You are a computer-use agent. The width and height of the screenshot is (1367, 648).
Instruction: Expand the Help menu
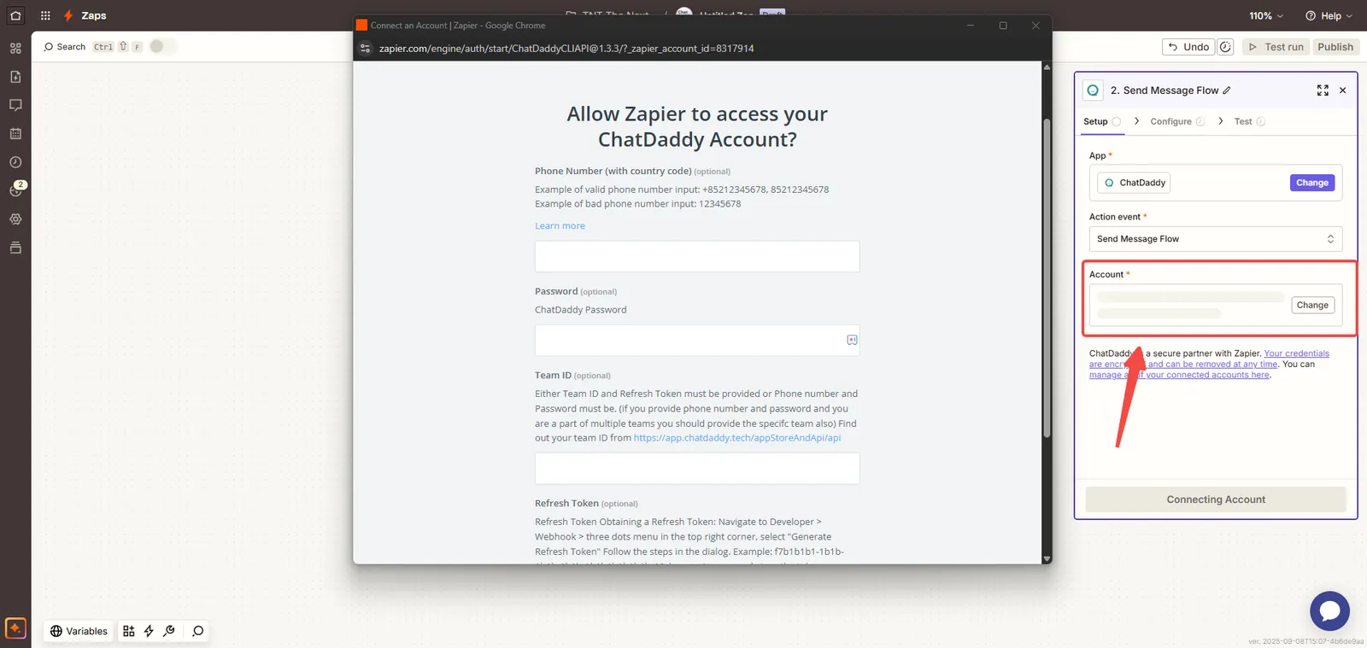coord(1329,15)
